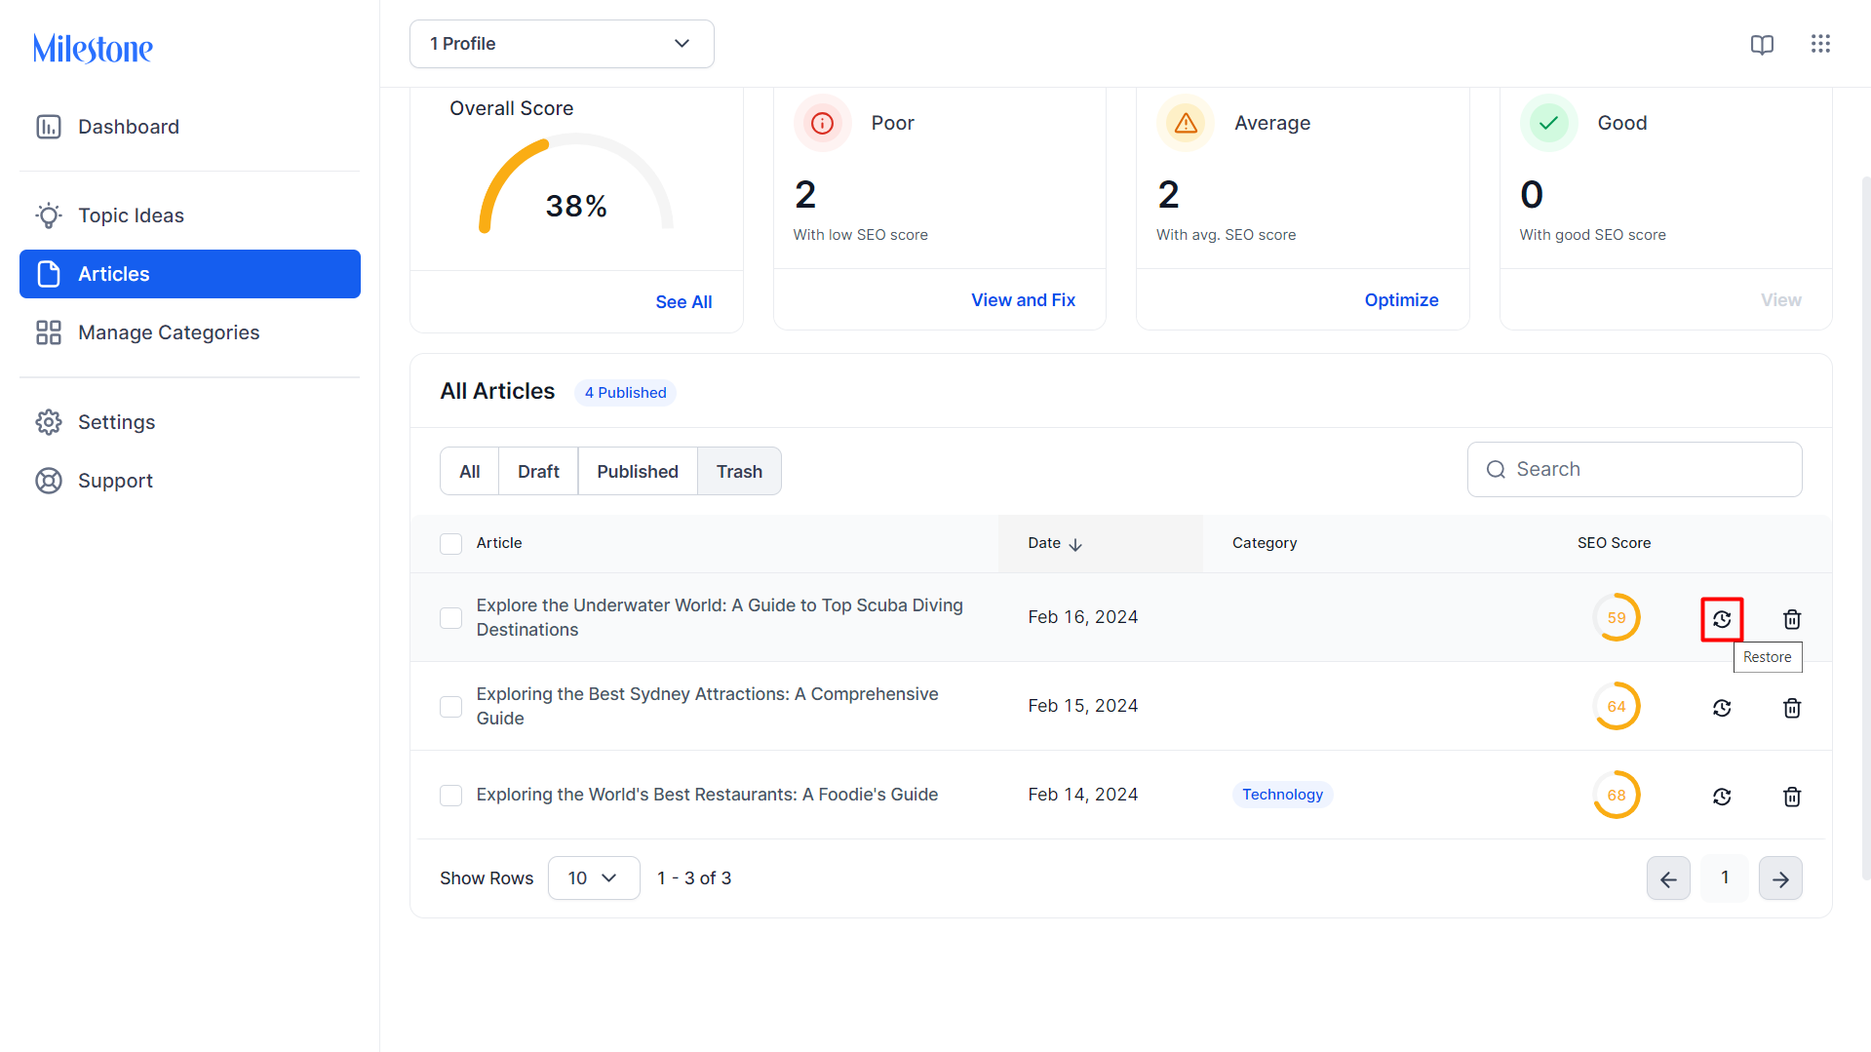Screen dimensions: 1871x1052
Task: Click the Settings gear icon
Action: point(49,422)
